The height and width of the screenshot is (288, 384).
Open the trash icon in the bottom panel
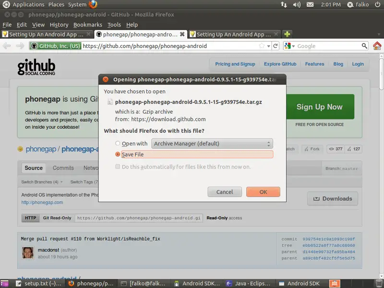coord(379,284)
